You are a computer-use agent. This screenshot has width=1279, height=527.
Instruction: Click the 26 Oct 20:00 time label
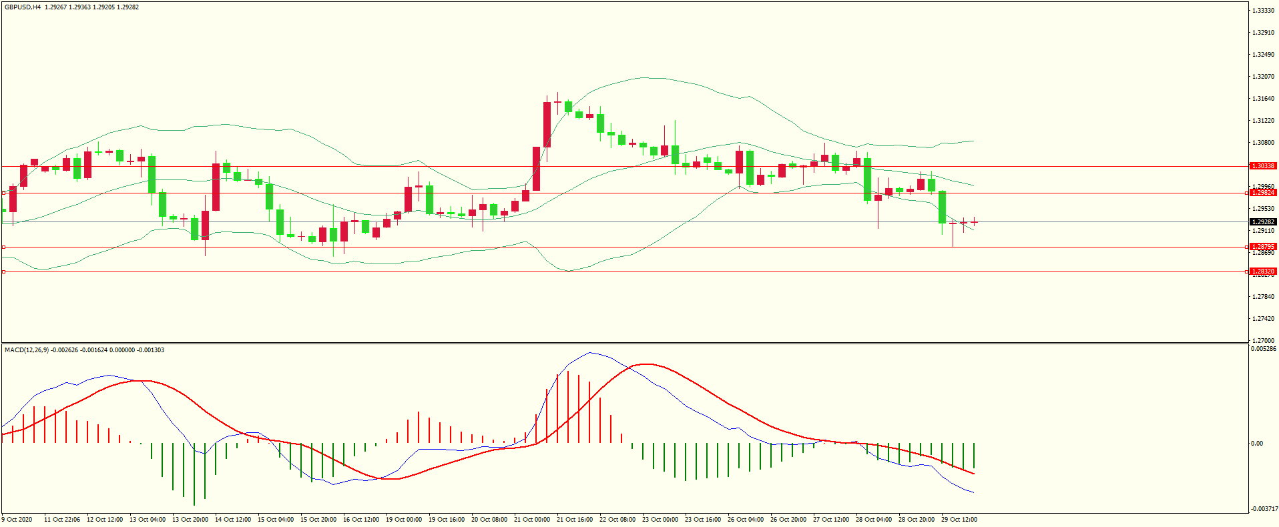click(x=788, y=520)
